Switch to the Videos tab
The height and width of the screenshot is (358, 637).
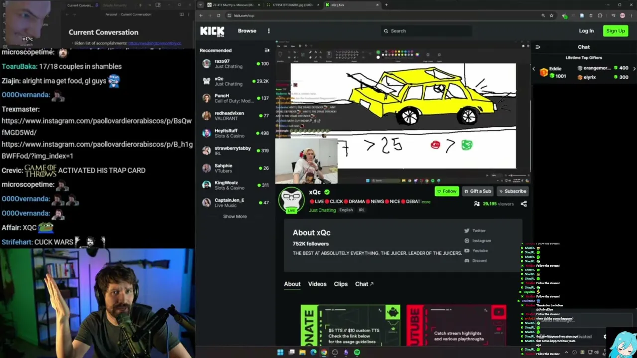click(x=317, y=284)
